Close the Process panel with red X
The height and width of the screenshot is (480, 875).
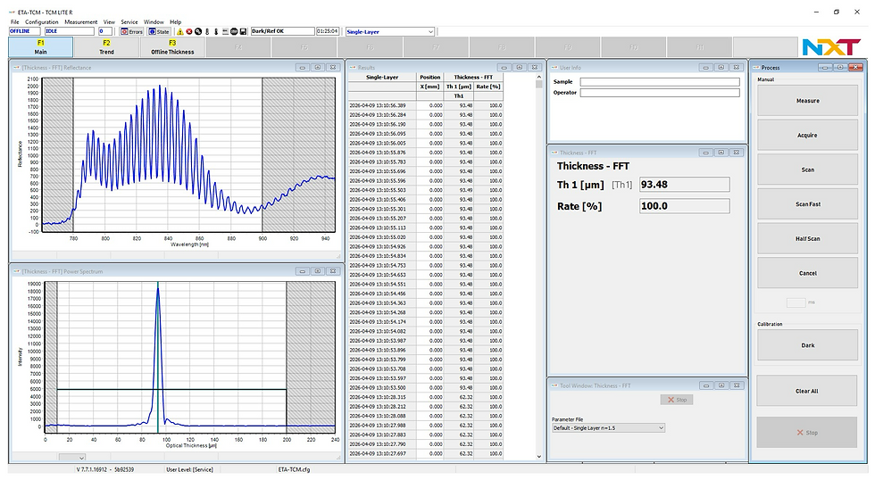(855, 68)
